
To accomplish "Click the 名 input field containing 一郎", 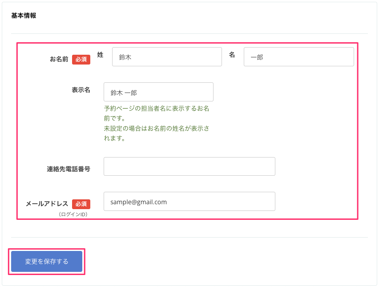I will 298,57.
